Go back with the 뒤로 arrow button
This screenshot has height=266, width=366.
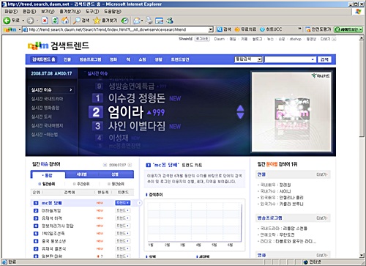click(11, 21)
